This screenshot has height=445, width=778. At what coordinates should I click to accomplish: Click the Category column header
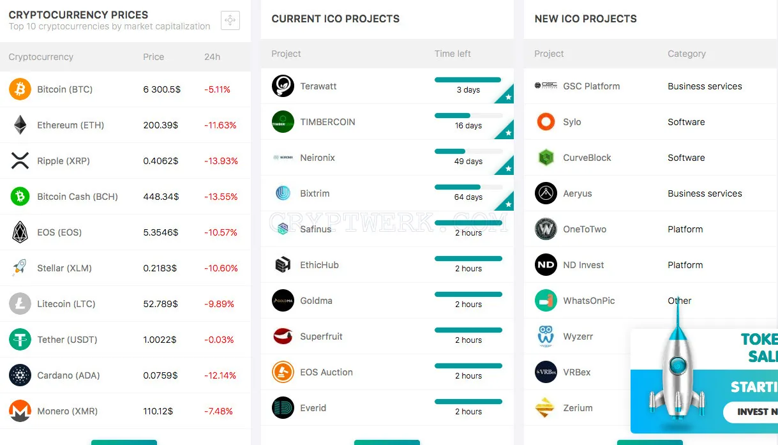[x=686, y=54]
